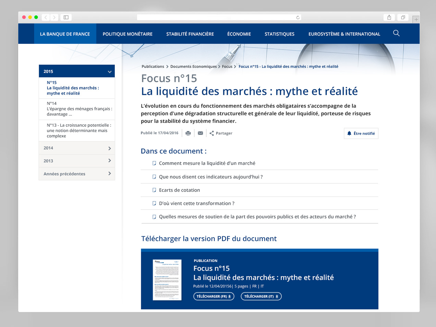Click document icon beside Que nous disent
The width and height of the screenshot is (436, 327).
154,177
